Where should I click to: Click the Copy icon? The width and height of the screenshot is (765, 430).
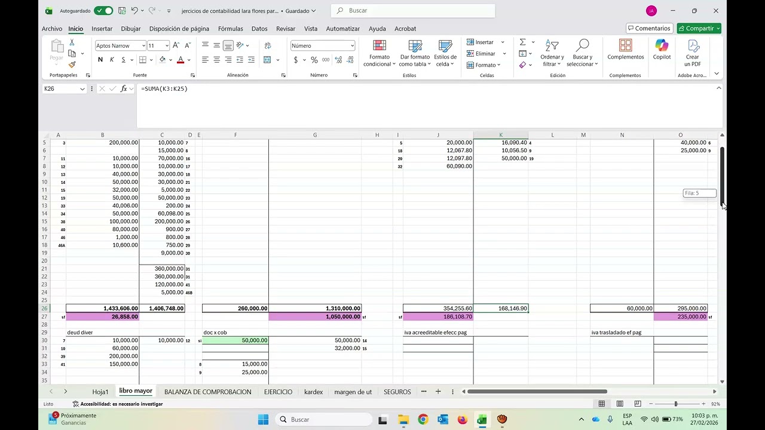point(72,54)
